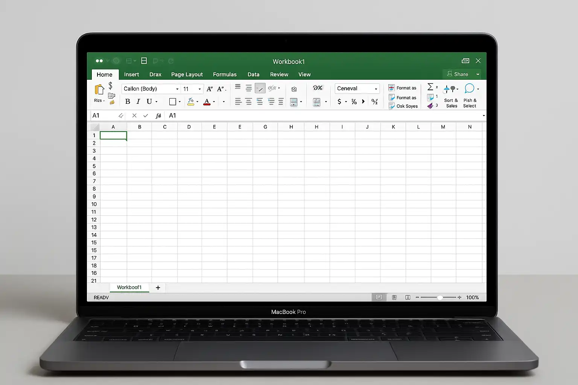Open the Formulas tab
The width and height of the screenshot is (578, 385).
[x=225, y=74]
